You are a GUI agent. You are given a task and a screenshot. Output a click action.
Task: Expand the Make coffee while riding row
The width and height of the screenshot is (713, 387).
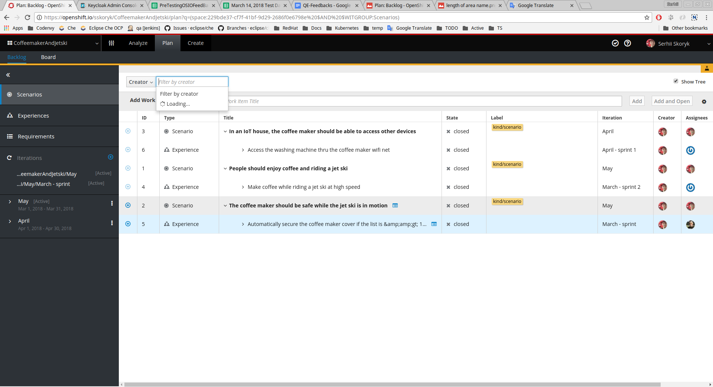(243, 187)
